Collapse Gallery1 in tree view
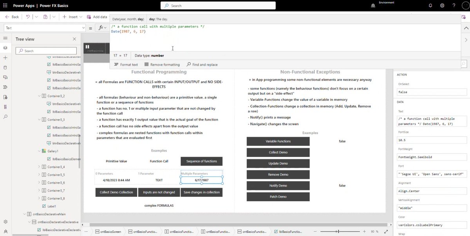Image resolution: width=470 pixels, height=236 pixels. coord(39,151)
